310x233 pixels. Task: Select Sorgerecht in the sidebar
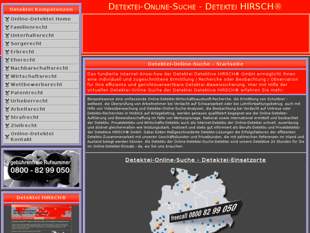tap(41, 44)
